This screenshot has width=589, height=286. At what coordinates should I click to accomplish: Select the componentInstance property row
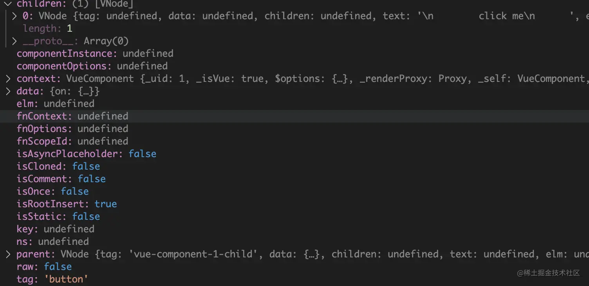coord(95,54)
